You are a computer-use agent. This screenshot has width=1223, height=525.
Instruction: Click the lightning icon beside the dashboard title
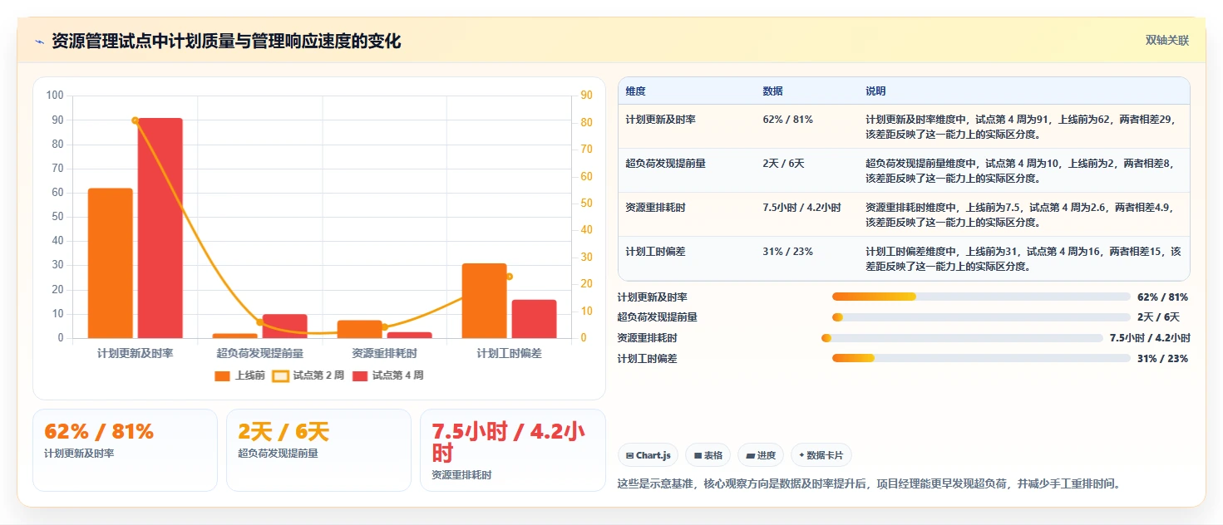(x=39, y=42)
